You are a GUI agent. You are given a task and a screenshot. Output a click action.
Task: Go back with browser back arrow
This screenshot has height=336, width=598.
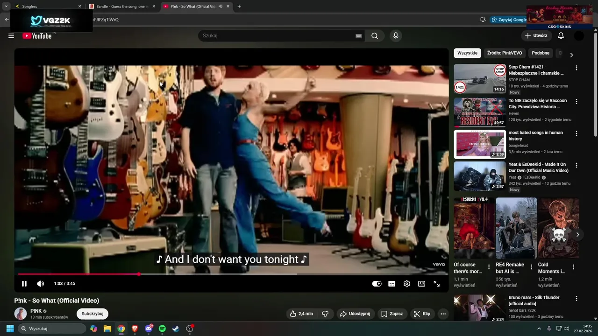(7, 20)
